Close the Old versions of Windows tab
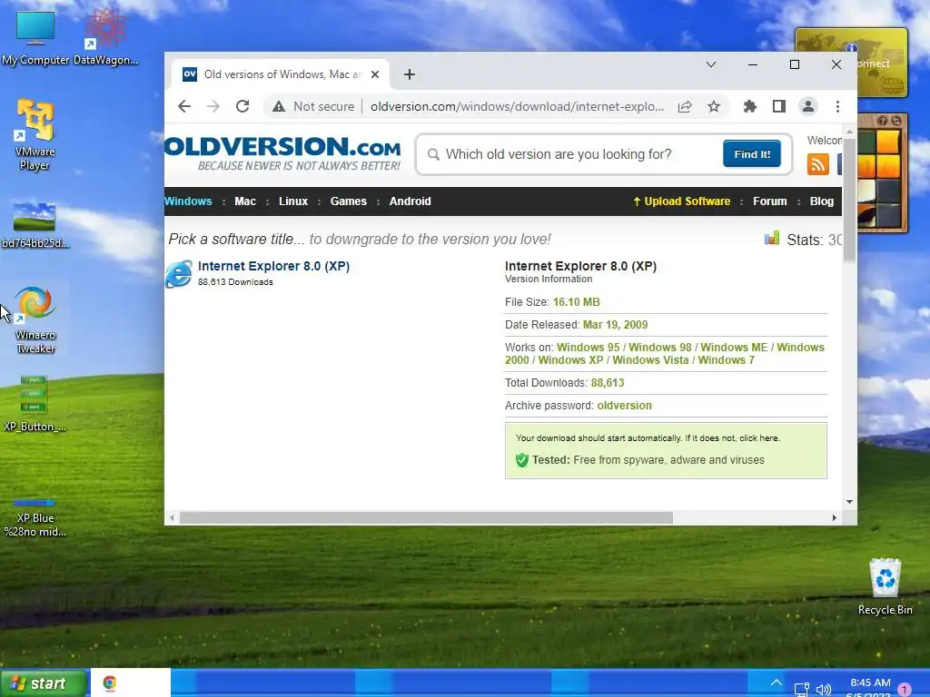 point(375,74)
